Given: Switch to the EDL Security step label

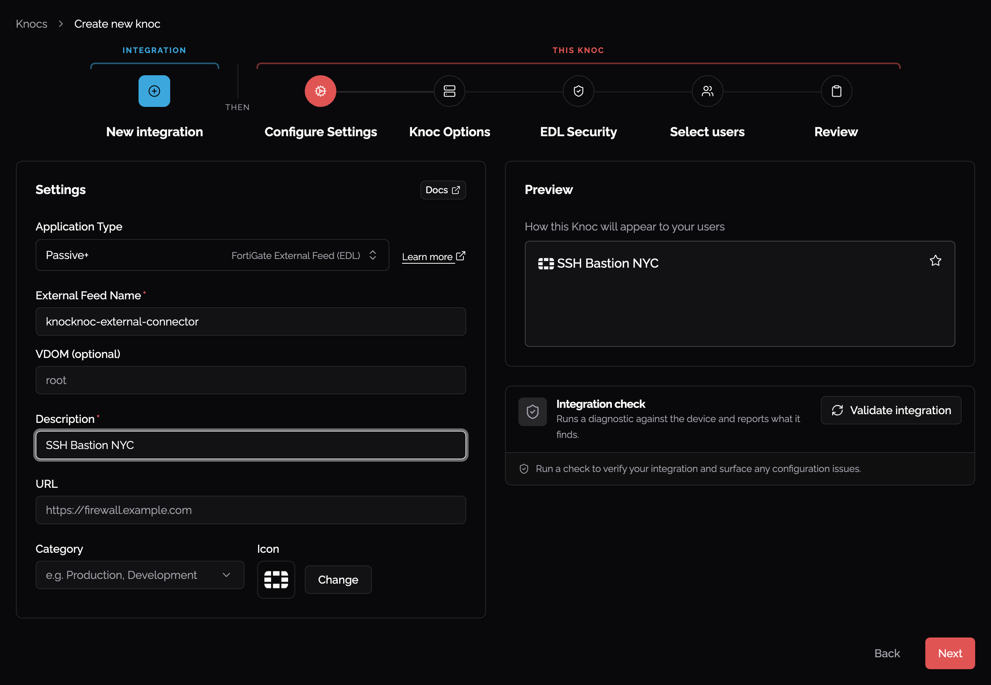Looking at the screenshot, I should [x=578, y=132].
